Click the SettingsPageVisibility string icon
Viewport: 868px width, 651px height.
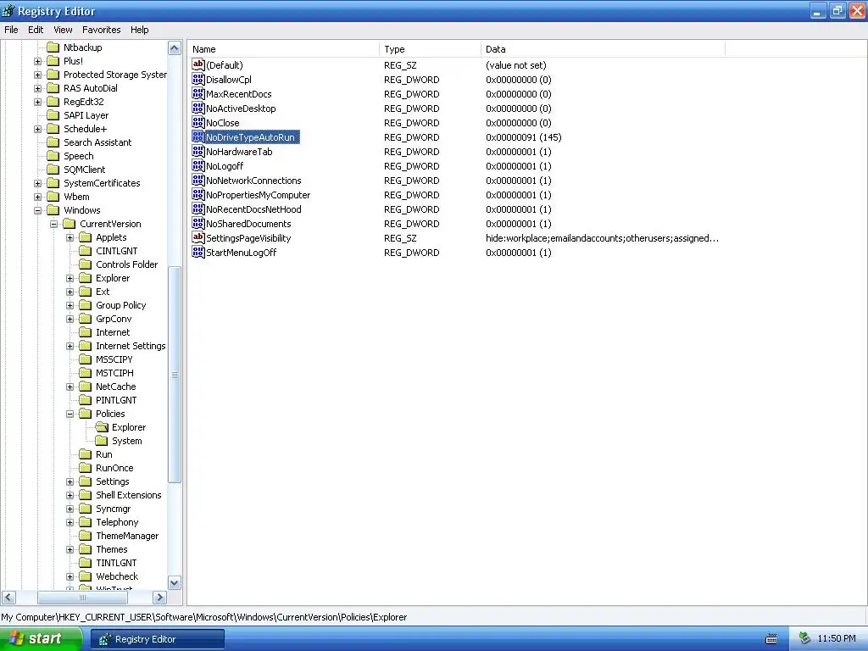198,237
